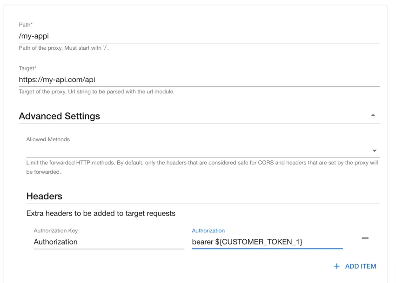Click the Path* field label
The height and width of the screenshot is (283, 396).
[x=26, y=25]
